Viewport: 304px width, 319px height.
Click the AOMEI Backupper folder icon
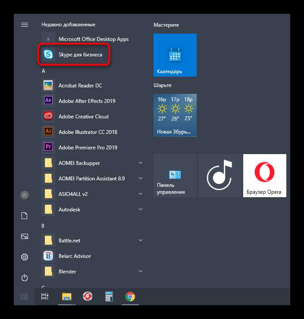(x=48, y=163)
